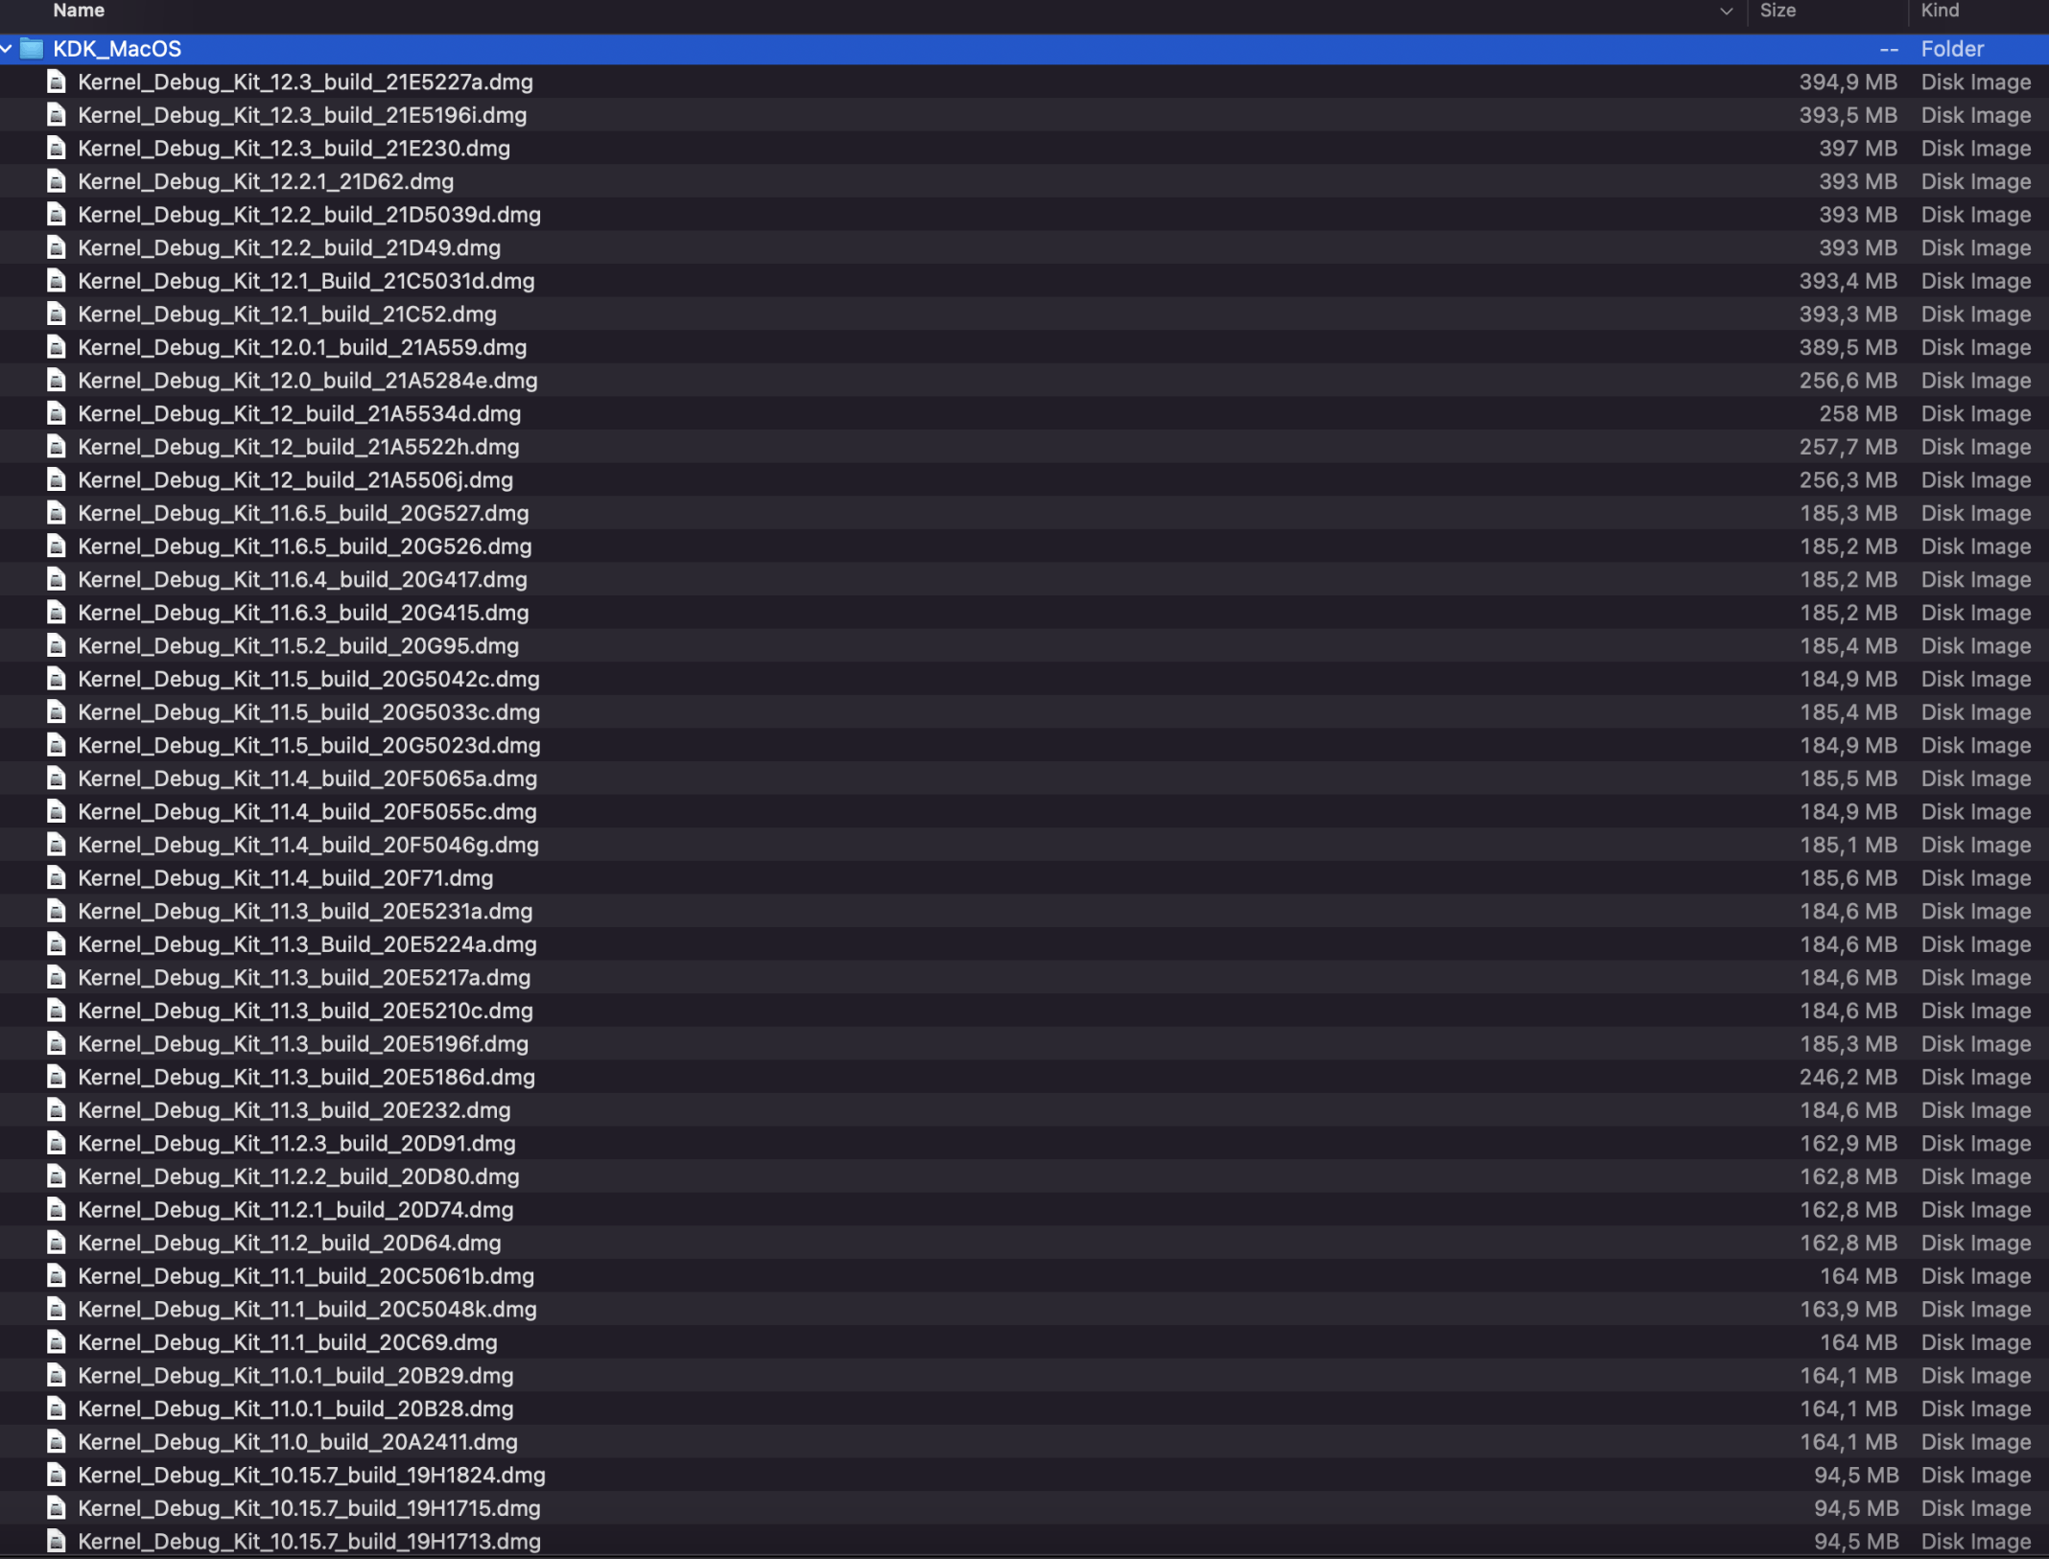2049x1559 pixels.
Task: Select file name Kernel_Debug_Kit_11.0_build_20A2411.dmg
Action: point(297,1442)
